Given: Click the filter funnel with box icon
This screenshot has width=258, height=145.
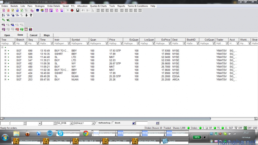Looking at the screenshot, I should [x=13, y=15].
